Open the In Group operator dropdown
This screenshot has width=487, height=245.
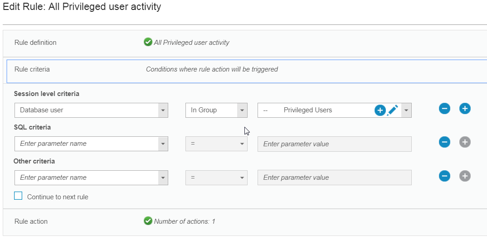coord(242,110)
